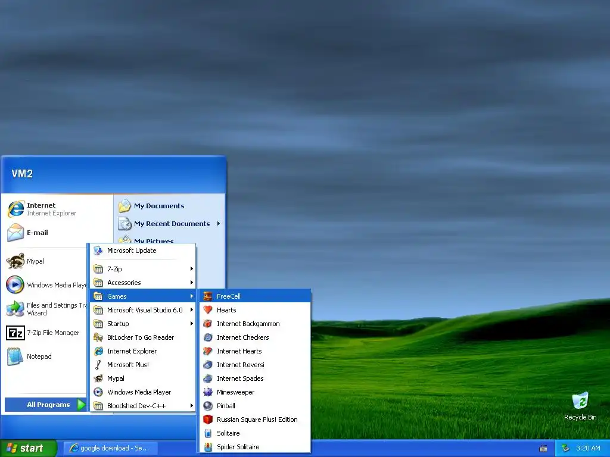The image size is (610, 457).
Task: Expand the 7-Zip submenu arrow
Action: (x=191, y=268)
